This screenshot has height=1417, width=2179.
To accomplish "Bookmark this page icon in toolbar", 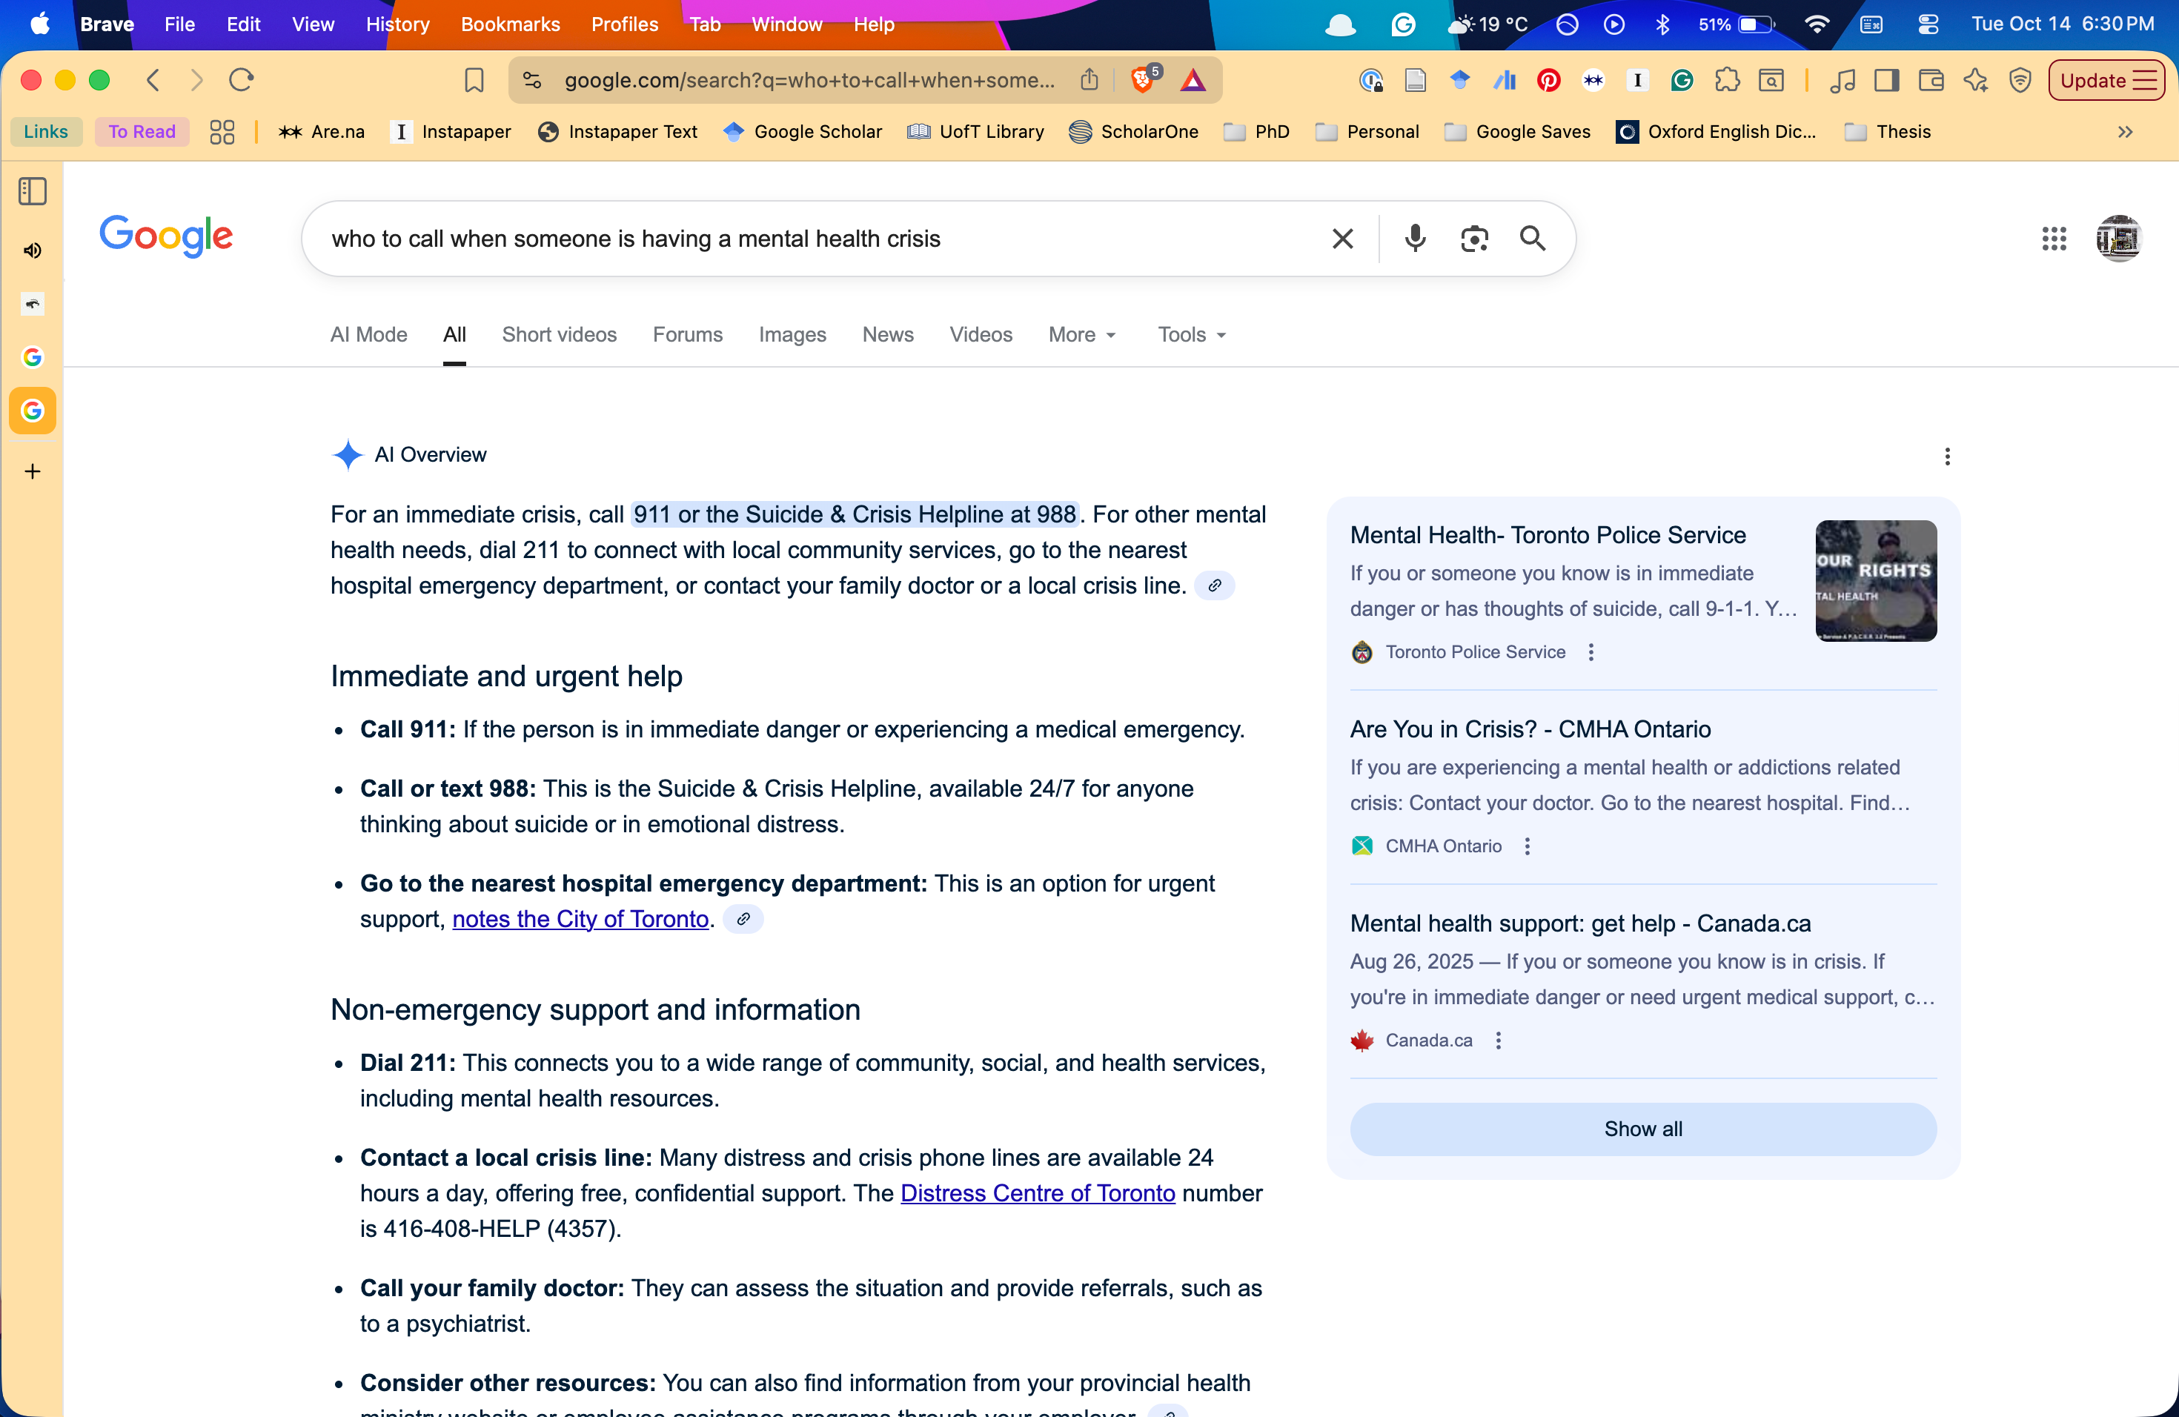I will [x=474, y=81].
